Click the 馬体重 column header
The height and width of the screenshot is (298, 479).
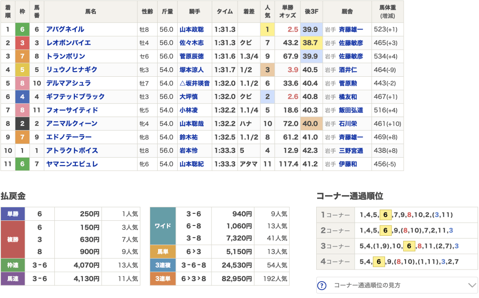click(387, 12)
